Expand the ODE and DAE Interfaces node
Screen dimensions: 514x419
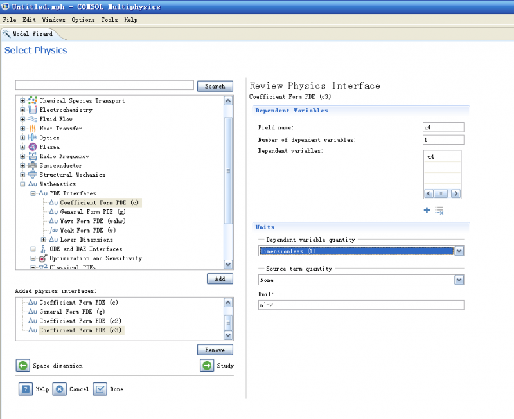pyautogui.click(x=33, y=249)
